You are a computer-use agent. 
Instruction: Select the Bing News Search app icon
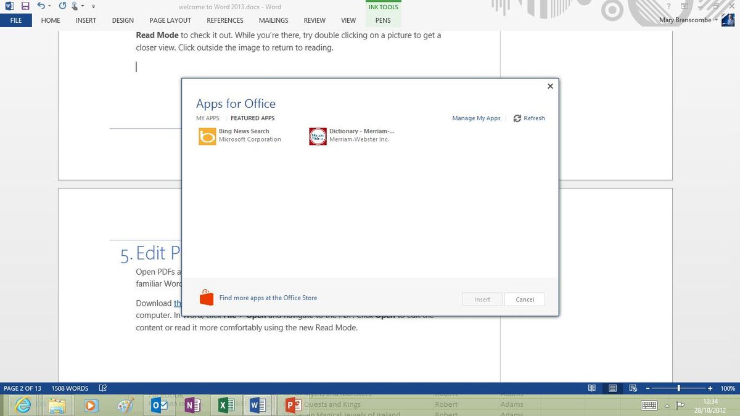point(207,136)
